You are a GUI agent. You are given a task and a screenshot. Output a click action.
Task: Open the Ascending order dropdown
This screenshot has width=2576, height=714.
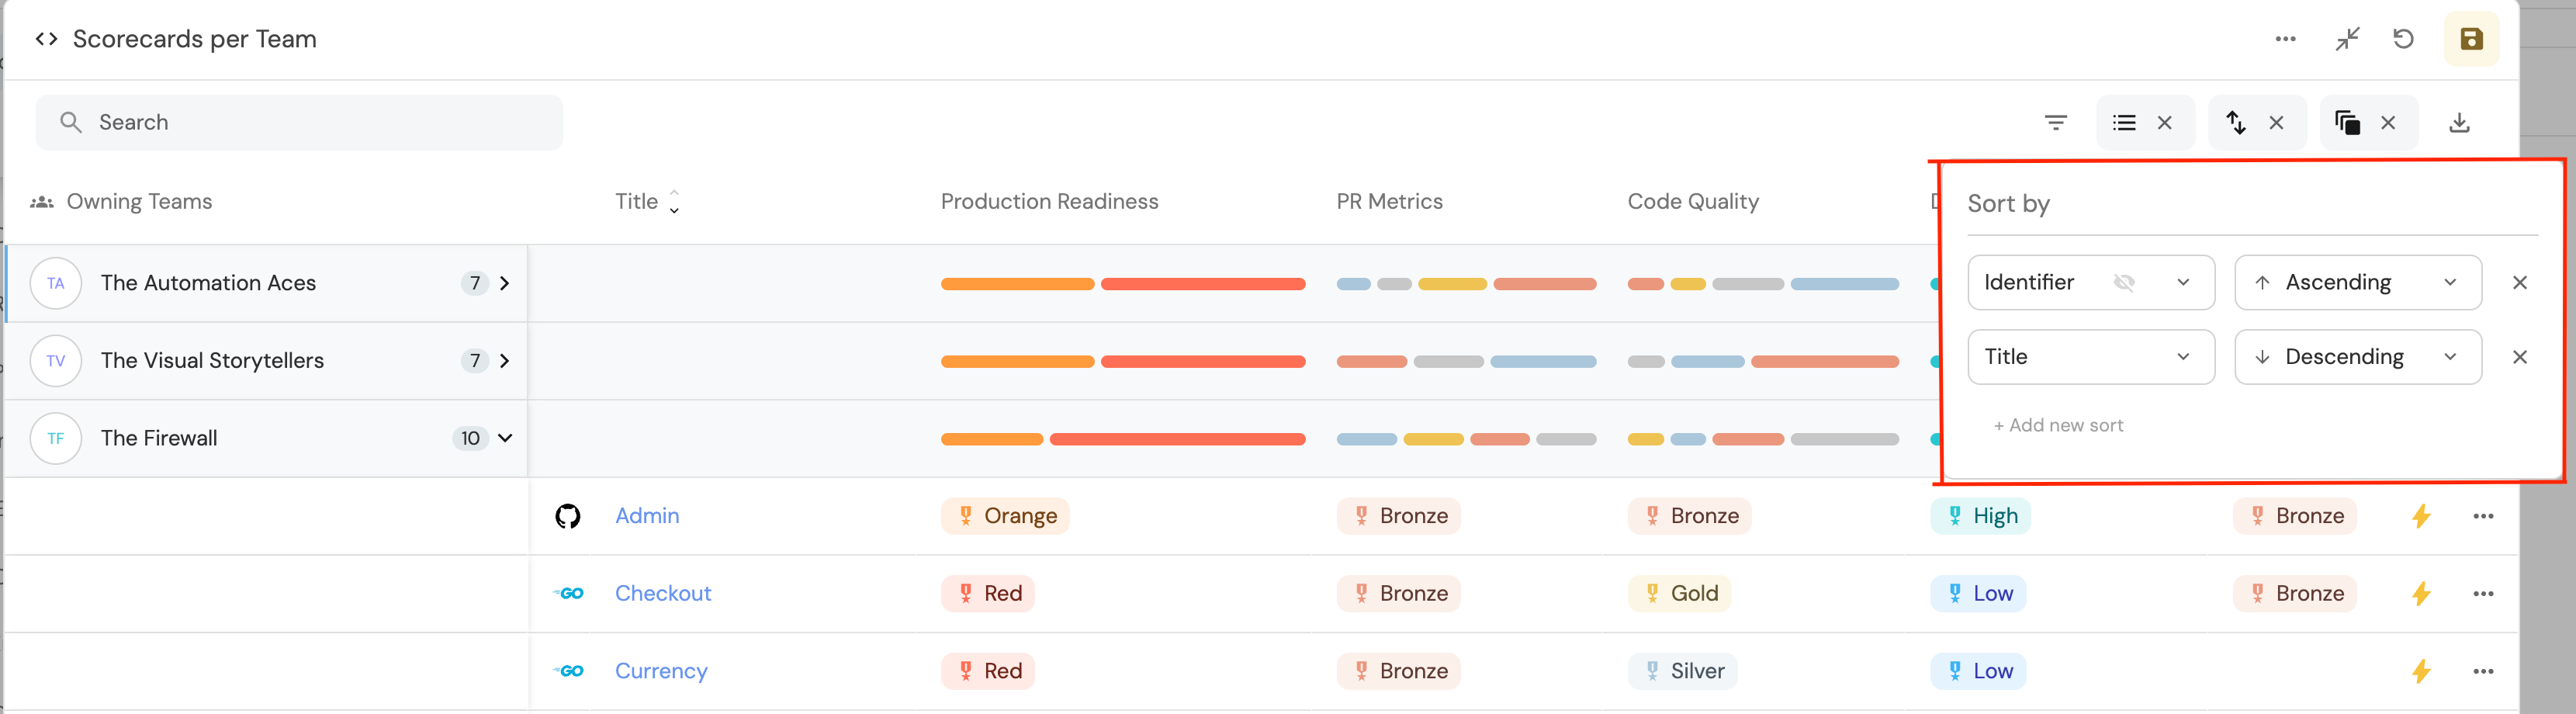(2357, 283)
